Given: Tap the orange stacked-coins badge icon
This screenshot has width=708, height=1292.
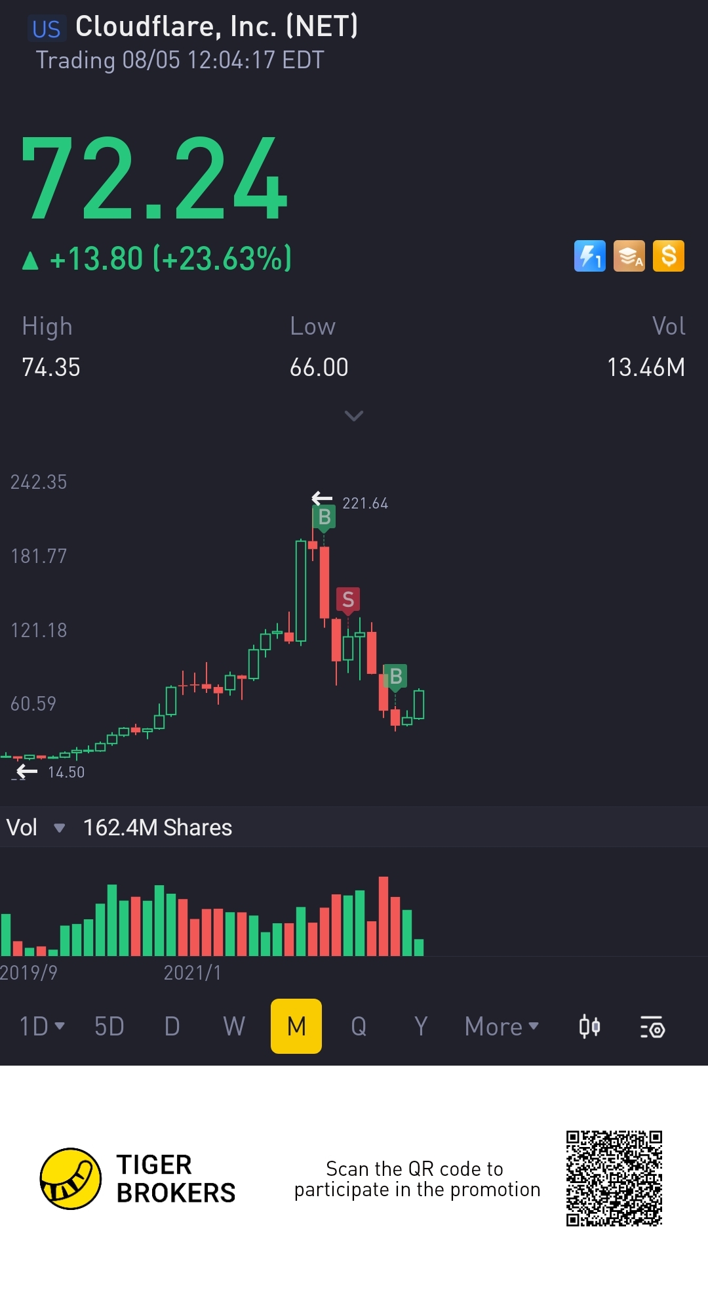Looking at the screenshot, I should click(629, 256).
